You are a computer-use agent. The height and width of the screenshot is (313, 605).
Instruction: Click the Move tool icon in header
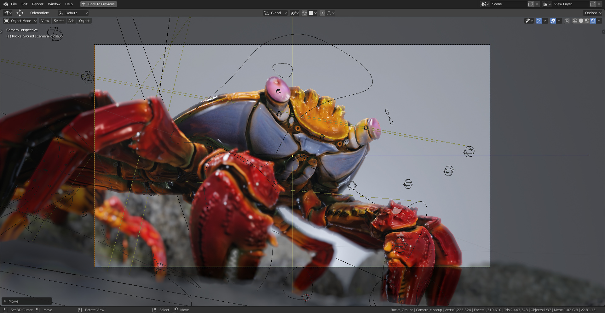click(20, 13)
